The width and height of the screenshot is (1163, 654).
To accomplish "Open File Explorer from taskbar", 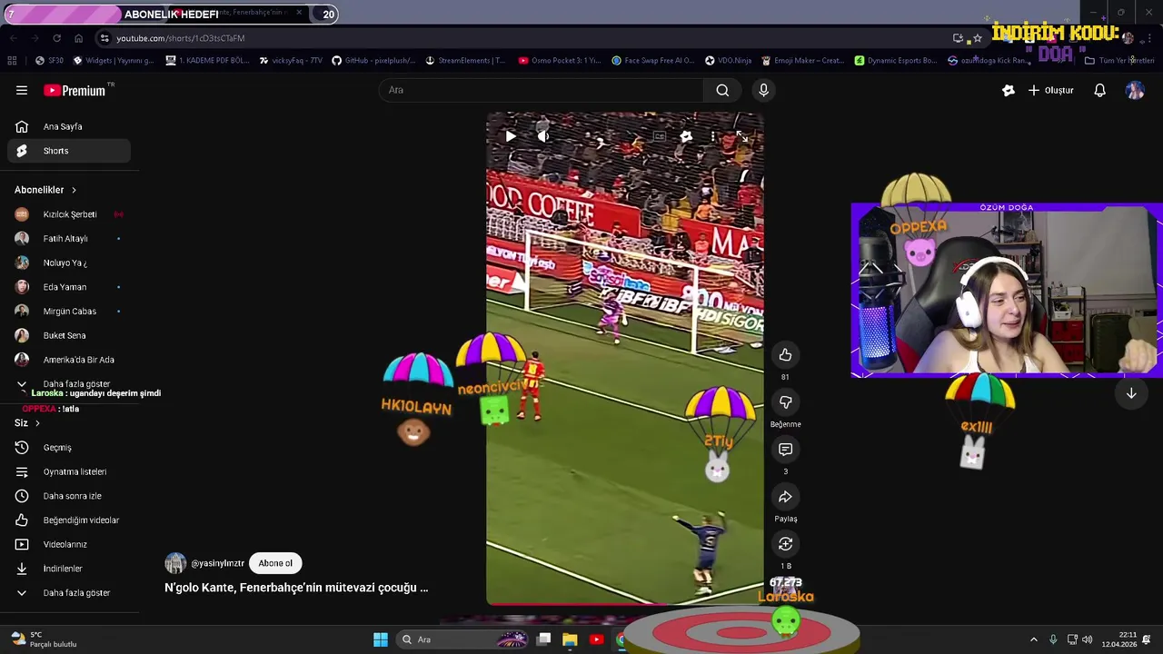I will 570,639.
